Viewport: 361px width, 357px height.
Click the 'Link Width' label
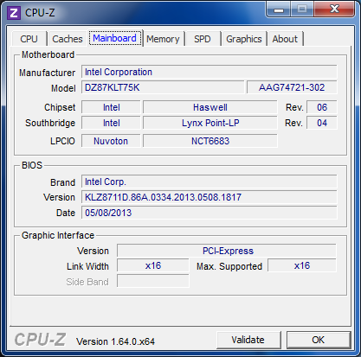[87, 266]
